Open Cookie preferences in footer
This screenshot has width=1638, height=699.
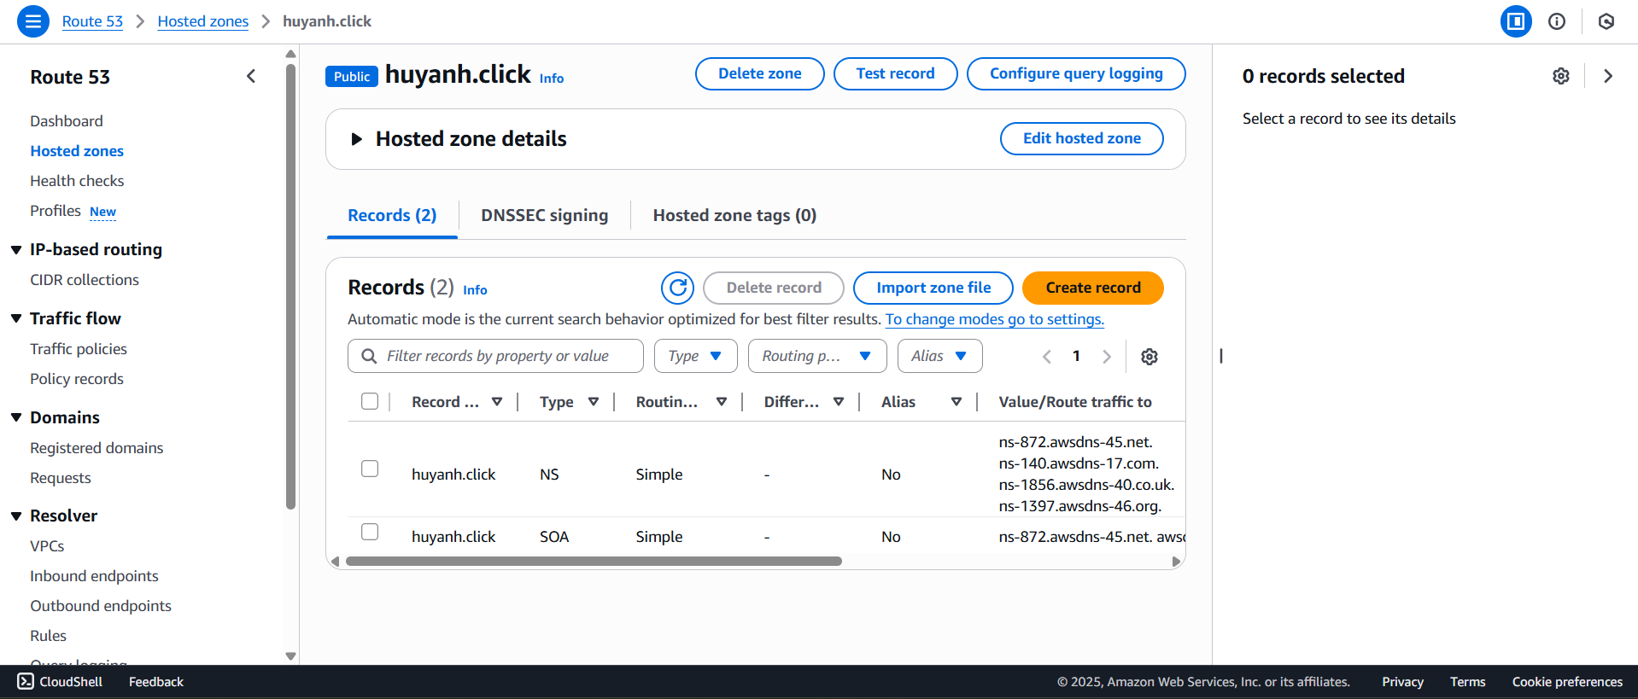click(x=1567, y=682)
